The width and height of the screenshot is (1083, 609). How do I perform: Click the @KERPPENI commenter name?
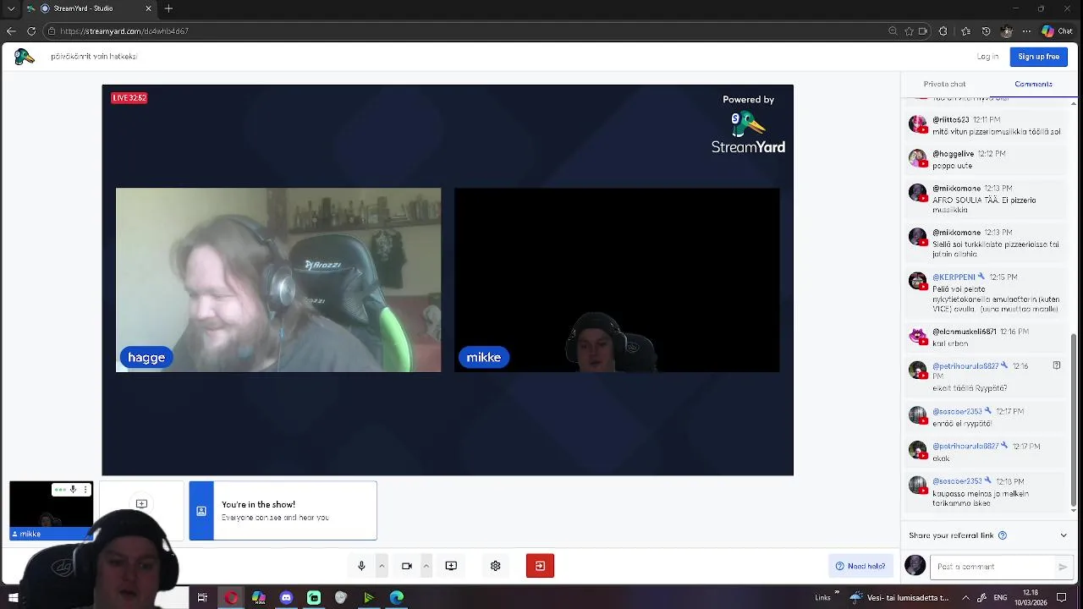click(954, 277)
